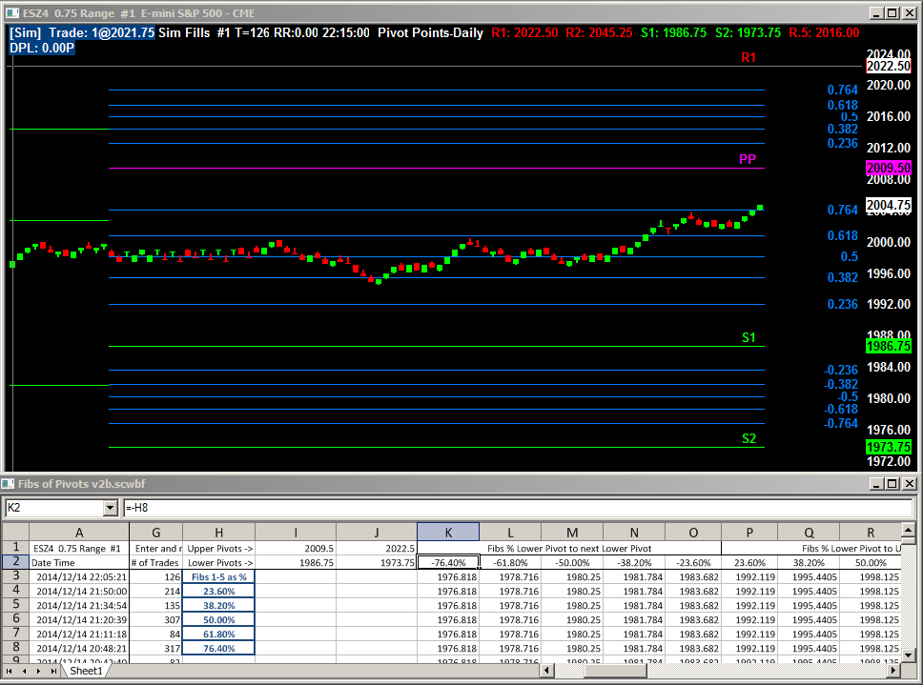Viewport: 923px width, 685px height.
Task: Select the column K header
Action: click(x=448, y=532)
